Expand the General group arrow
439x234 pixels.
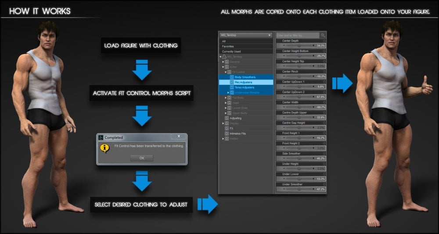(x=223, y=61)
